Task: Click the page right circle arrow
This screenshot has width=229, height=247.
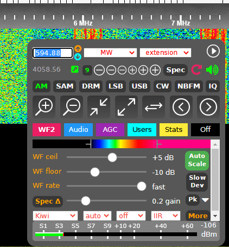Action: click(x=208, y=107)
